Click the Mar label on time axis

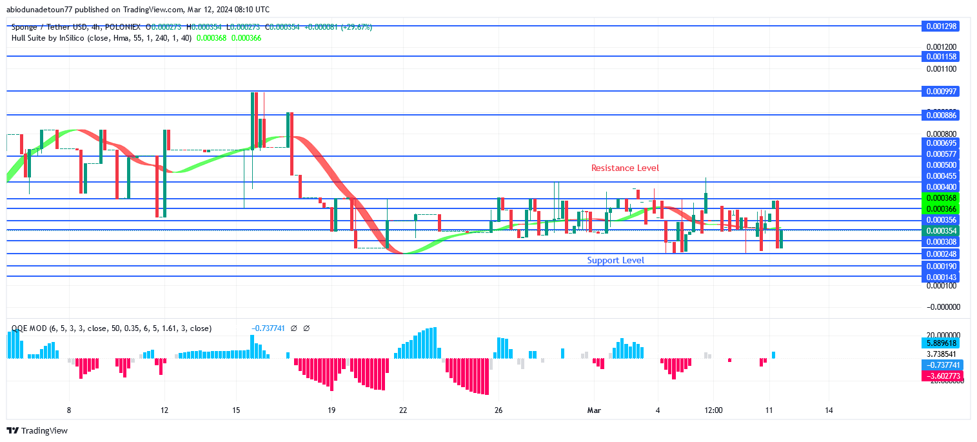593,410
